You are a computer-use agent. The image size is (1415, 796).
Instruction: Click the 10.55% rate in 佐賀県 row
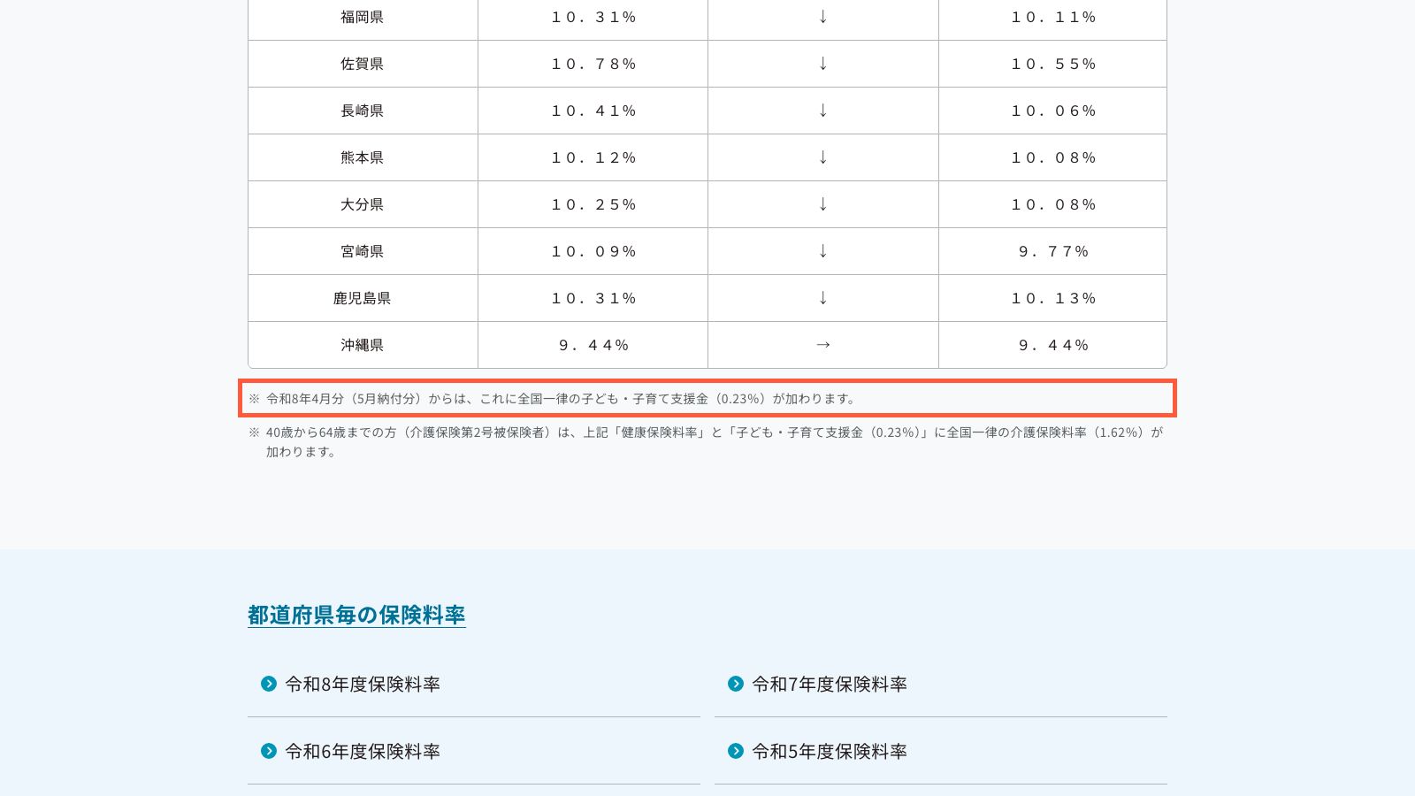point(1053,64)
